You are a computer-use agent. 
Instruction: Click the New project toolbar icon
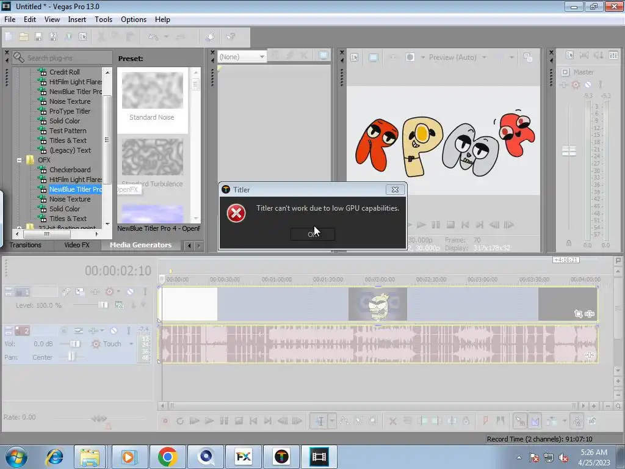coord(9,37)
